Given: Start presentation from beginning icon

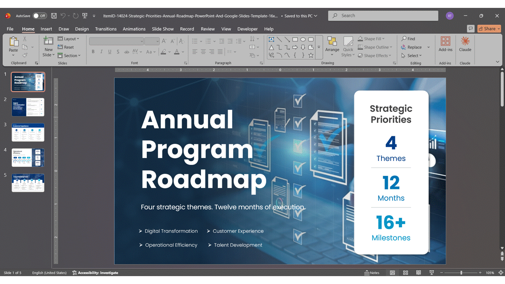Looking at the screenshot, I should pyautogui.click(x=84, y=16).
